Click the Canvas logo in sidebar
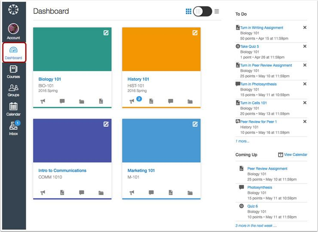 pyautogui.click(x=13, y=9)
